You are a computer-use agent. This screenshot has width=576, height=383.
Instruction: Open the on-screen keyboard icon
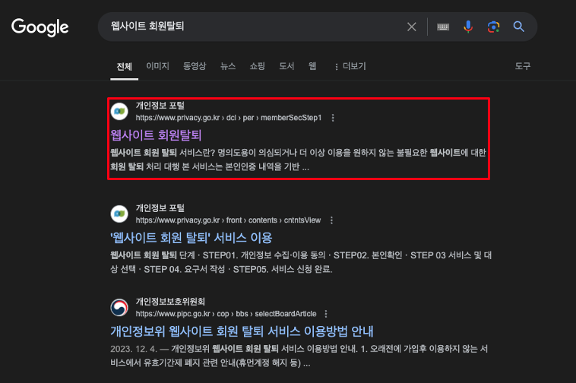click(x=443, y=27)
